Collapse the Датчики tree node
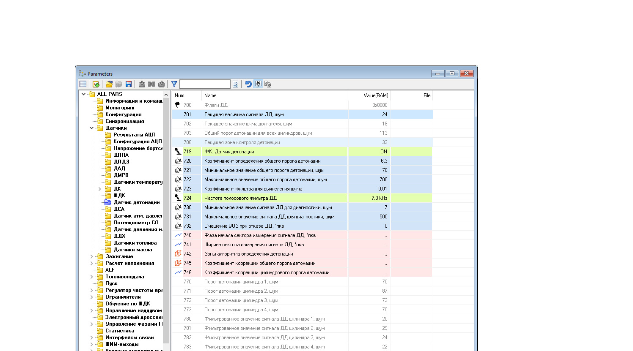633x351 pixels. coord(92,128)
